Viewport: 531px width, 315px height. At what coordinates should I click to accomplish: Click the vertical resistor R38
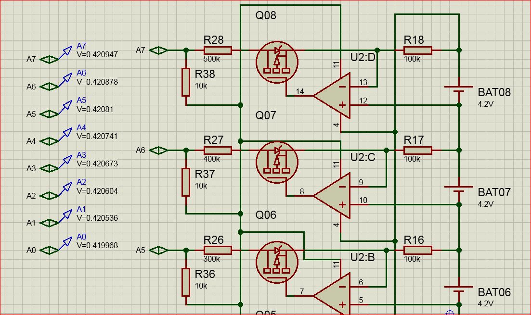pos(186,82)
